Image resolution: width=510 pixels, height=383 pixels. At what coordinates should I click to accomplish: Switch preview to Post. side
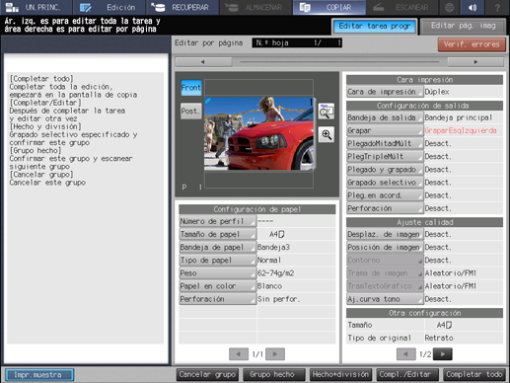coord(191,112)
